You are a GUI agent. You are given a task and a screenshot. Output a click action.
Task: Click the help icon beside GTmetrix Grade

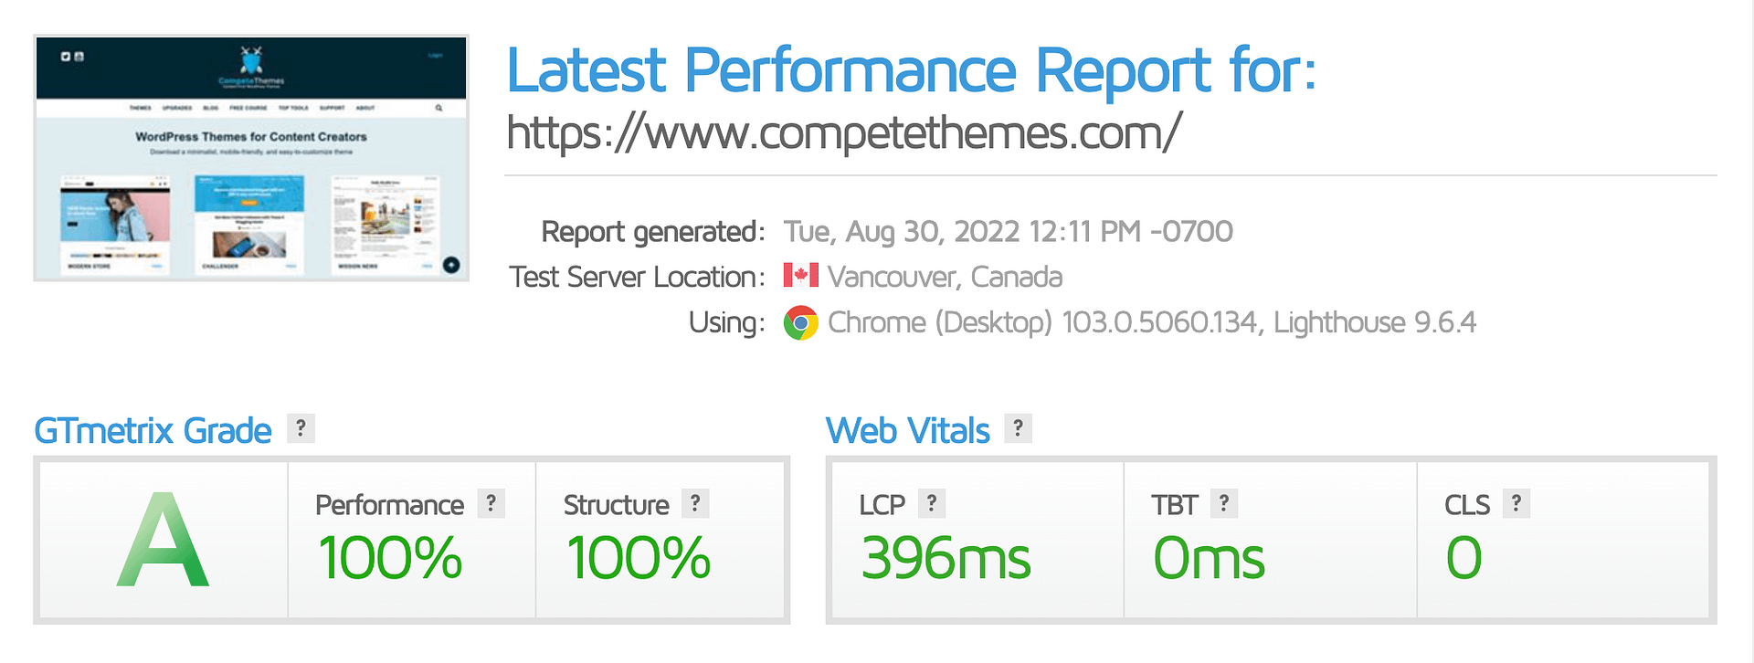point(301,428)
